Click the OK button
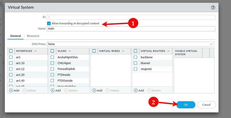This screenshot has height=118, width=231. (186, 105)
